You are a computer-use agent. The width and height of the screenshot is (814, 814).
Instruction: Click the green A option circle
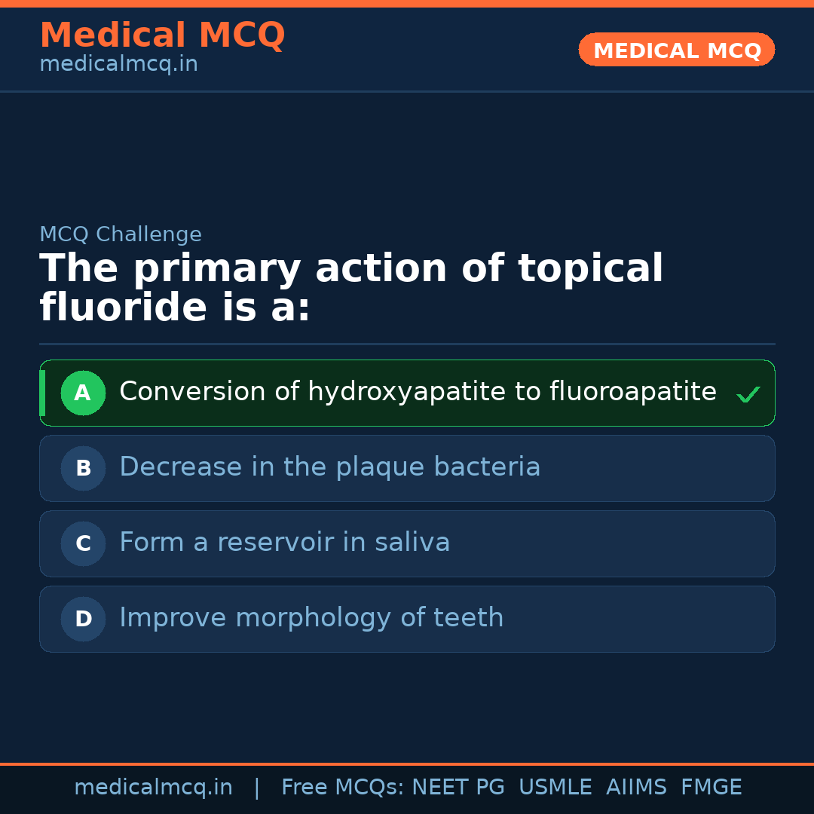83,393
